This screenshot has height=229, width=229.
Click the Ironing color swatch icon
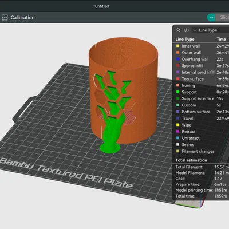click(x=177, y=85)
